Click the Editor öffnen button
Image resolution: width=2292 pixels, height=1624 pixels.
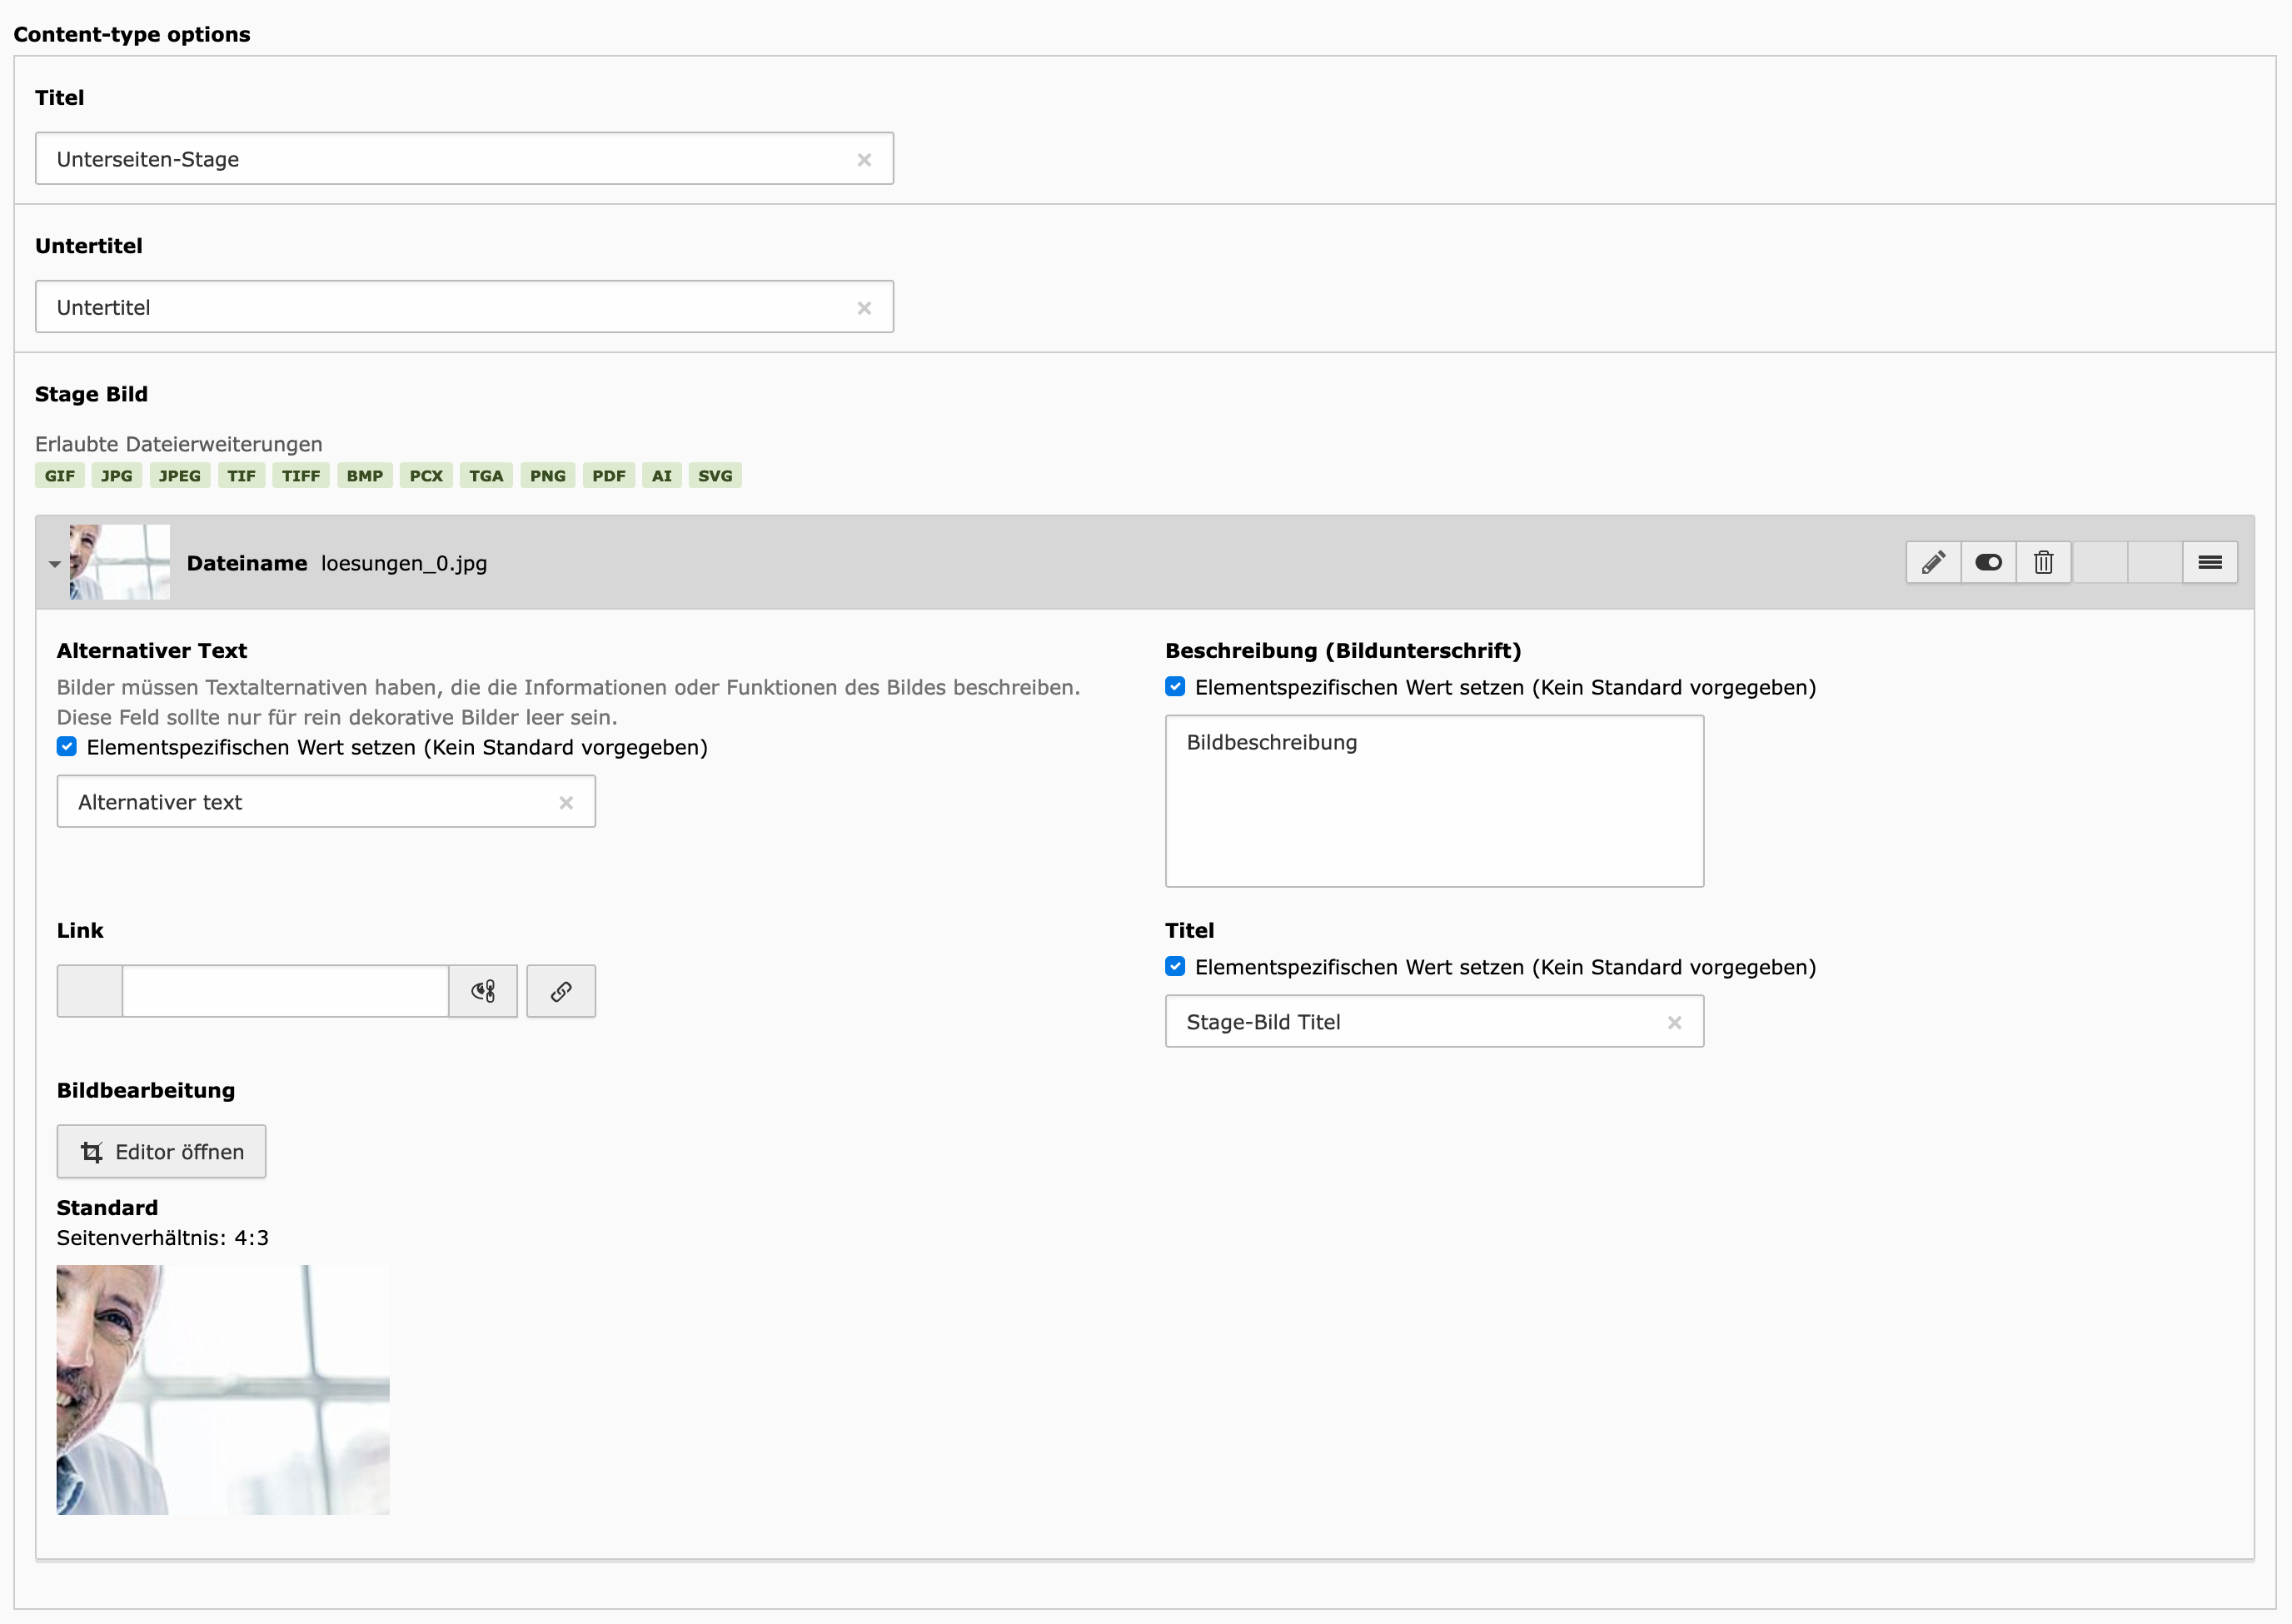[161, 1152]
